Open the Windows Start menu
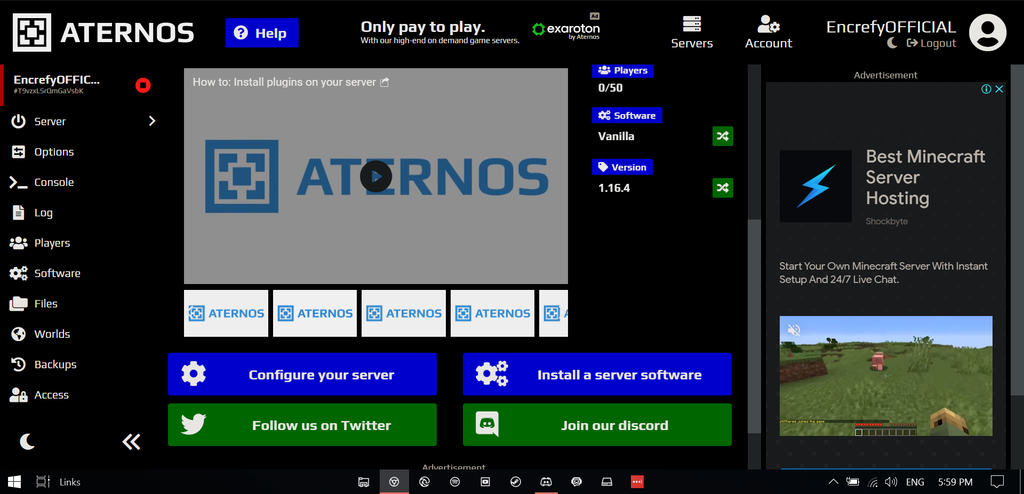Image resolution: width=1024 pixels, height=494 pixels. (14, 482)
